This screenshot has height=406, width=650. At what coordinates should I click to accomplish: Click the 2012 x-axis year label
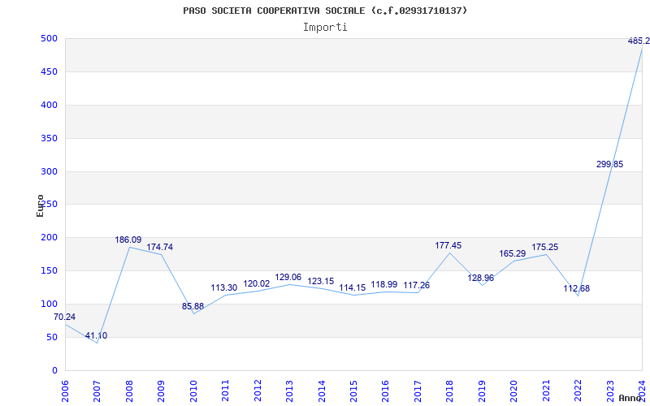click(x=258, y=391)
